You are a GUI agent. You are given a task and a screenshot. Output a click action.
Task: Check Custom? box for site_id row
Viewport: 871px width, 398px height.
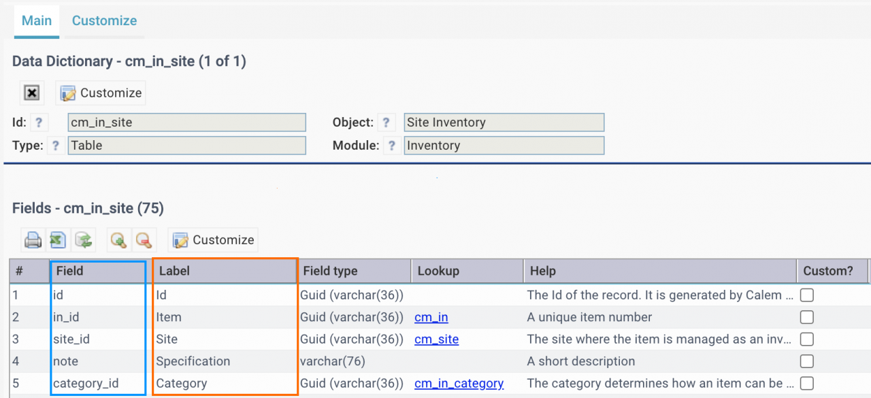point(807,339)
